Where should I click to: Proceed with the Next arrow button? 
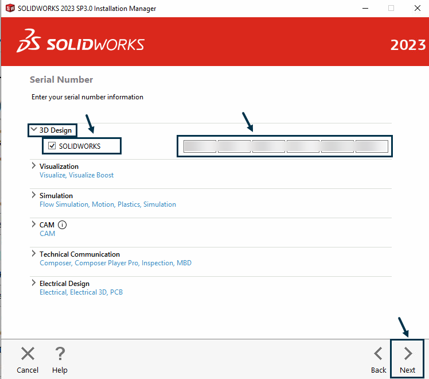pos(407,359)
